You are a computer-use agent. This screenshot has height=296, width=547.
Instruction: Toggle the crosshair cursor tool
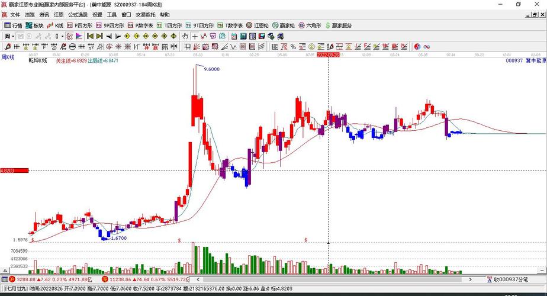pyautogui.click(x=195, y=36)
